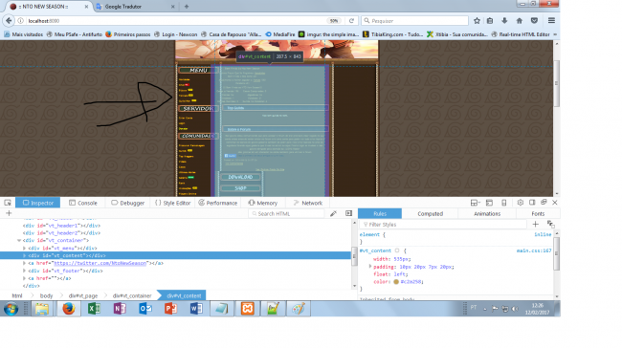The image size is (622, 348).
Task: Open main.css:167 source link
Action: coord(534,250)
